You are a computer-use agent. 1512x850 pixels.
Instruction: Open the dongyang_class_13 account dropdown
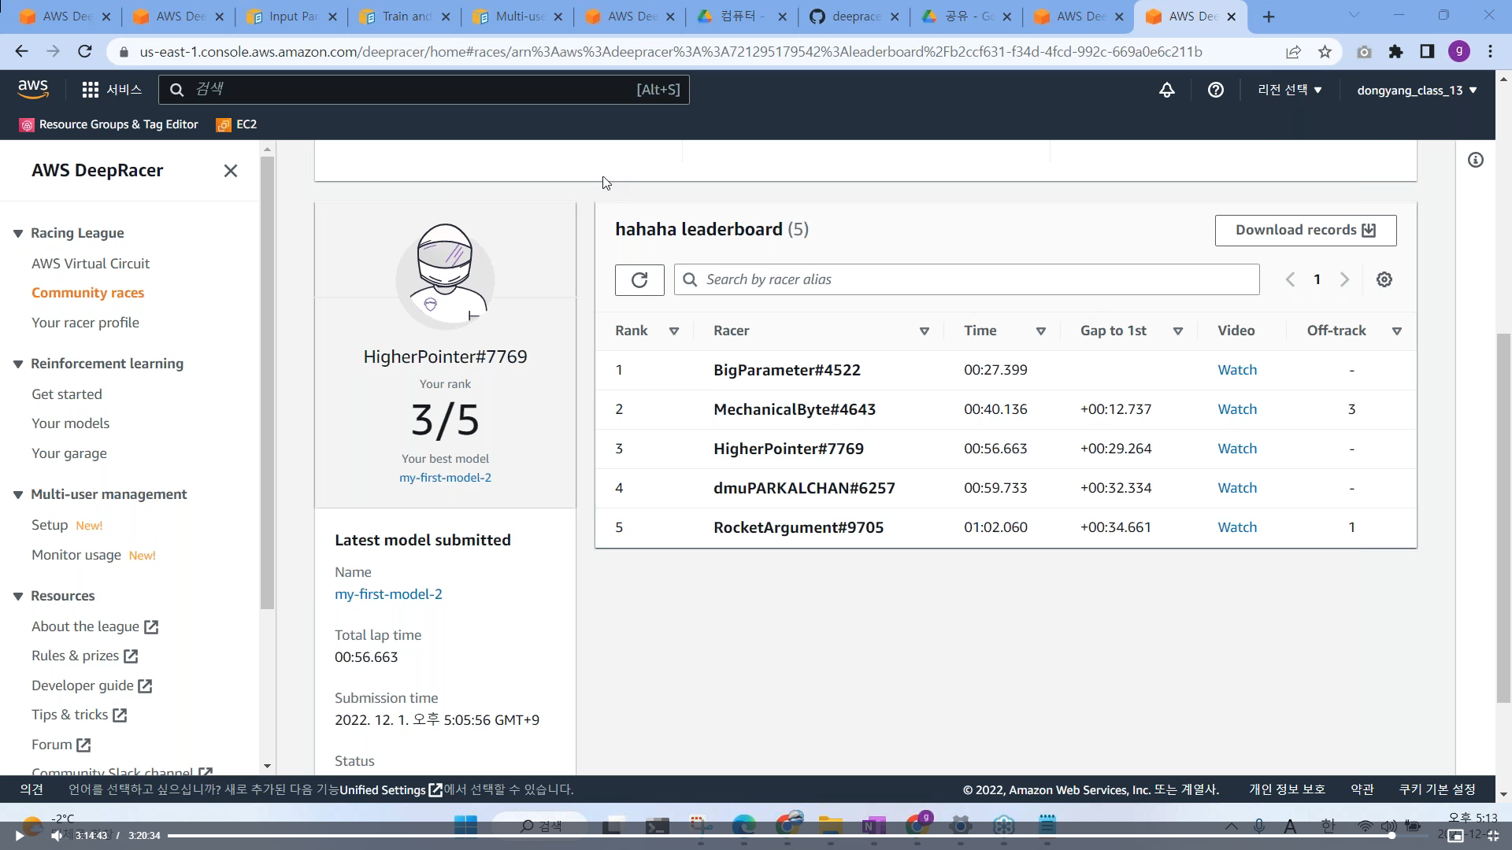pyautogui.click(x=1416, y=90)
